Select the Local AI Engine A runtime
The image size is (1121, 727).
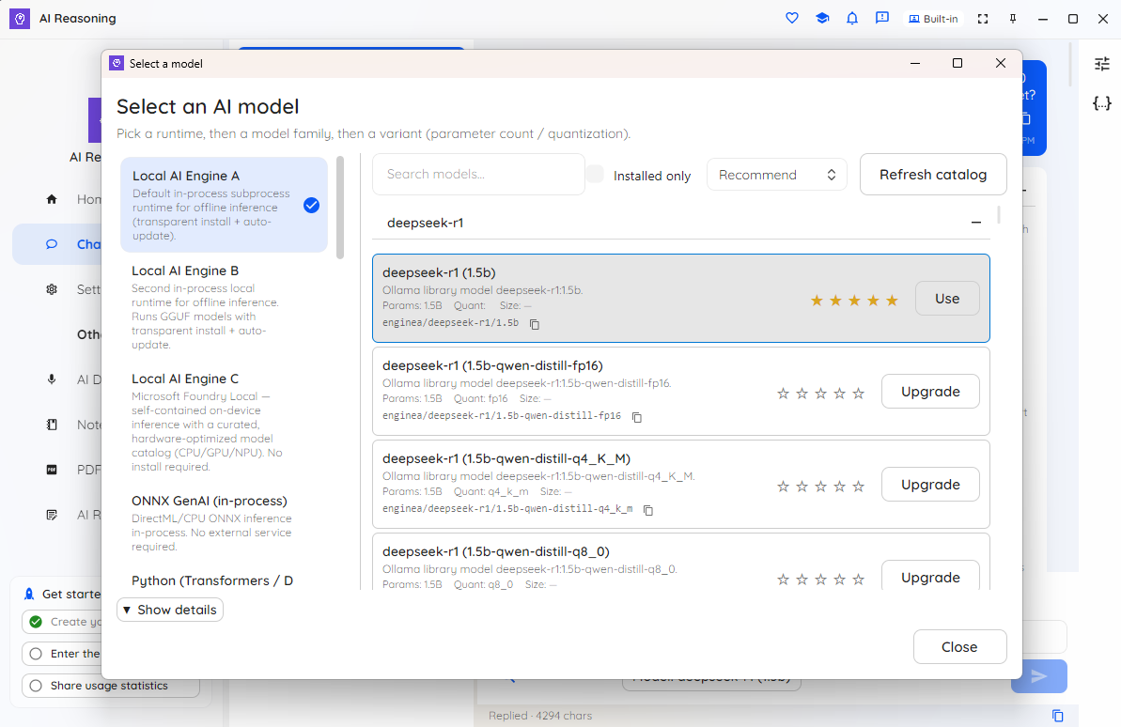[x=224, y=205]
